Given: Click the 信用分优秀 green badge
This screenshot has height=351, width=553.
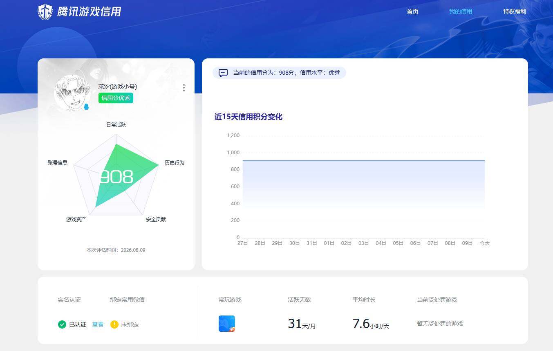Looking at the screenshot, I should pos(116,98).
